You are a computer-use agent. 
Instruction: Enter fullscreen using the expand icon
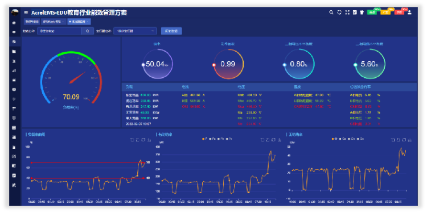[347, 12]
